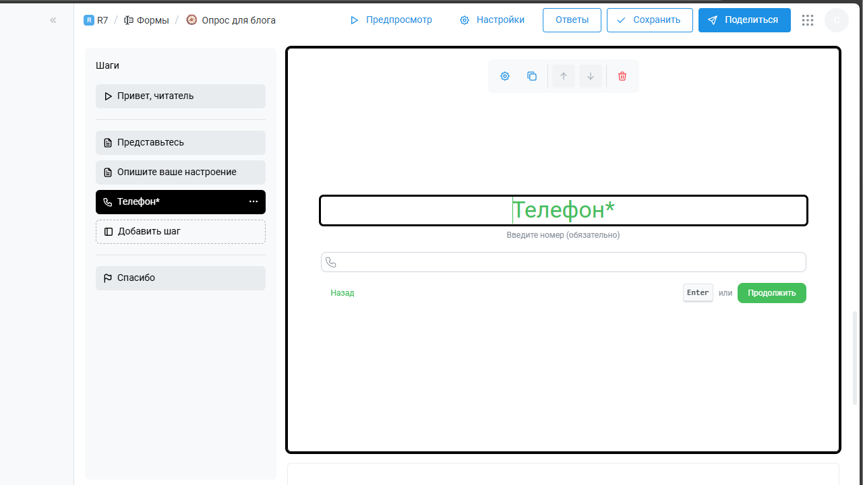Click the phone icon inside the input
The height and width of the screenshot is (485, 863).
point(330,262)
